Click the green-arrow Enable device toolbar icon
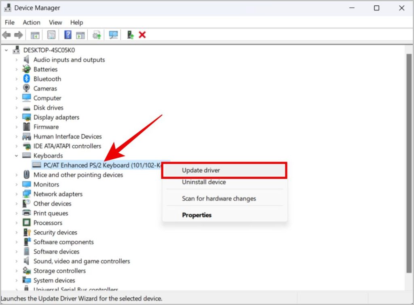Viewport: 414px width, 305px height. click(x=130, y=35)
